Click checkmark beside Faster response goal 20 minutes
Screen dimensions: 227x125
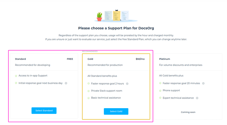160,83
